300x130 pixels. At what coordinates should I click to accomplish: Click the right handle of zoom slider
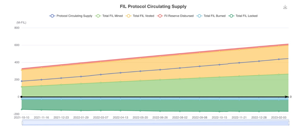[x=289, y=123]
